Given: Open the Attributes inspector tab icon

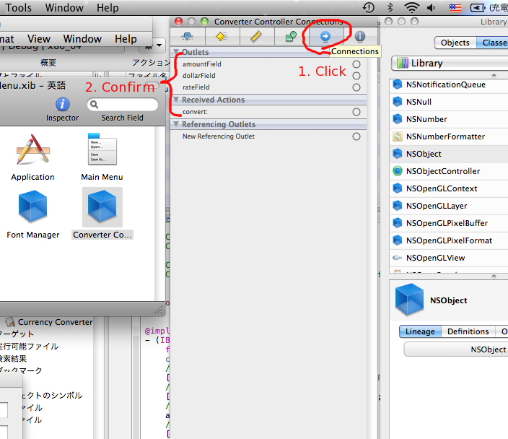Looking at the screenshot, I should click(188, 36).
